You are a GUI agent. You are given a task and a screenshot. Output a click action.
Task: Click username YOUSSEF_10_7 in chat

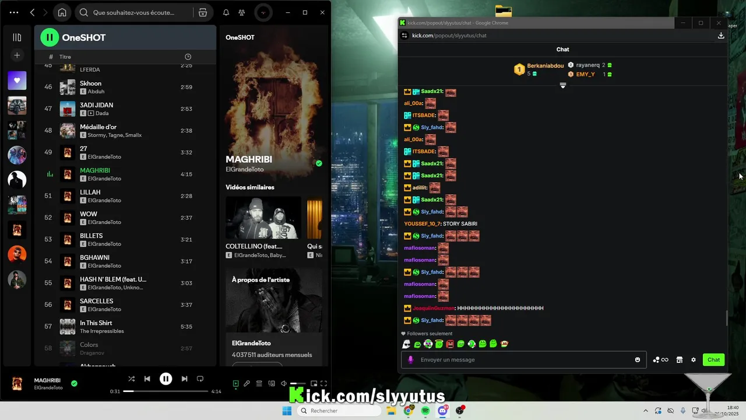click(423, 224)
